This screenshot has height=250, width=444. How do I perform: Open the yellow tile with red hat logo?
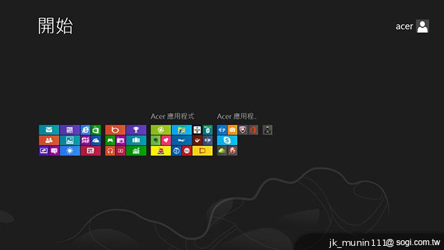(160, 151)
